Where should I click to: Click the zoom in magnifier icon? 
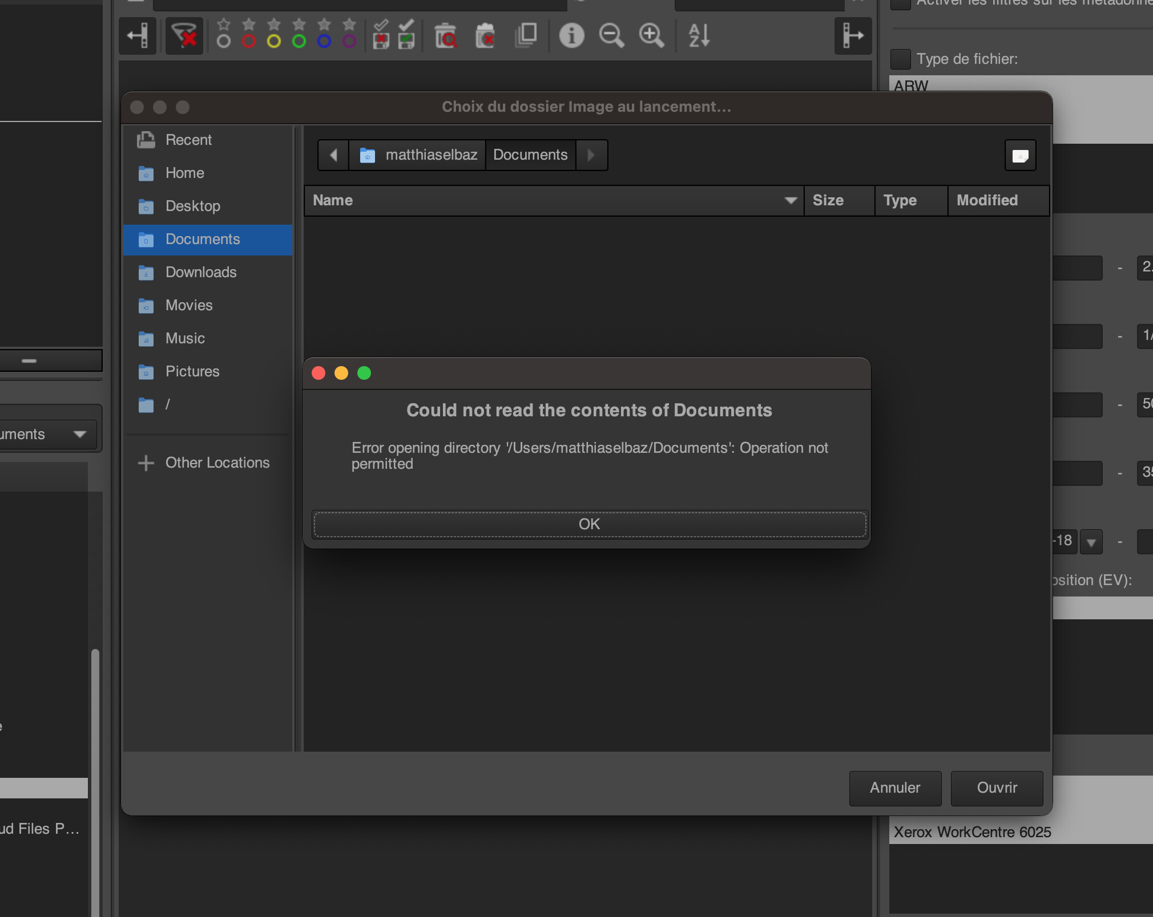(651, 35)
